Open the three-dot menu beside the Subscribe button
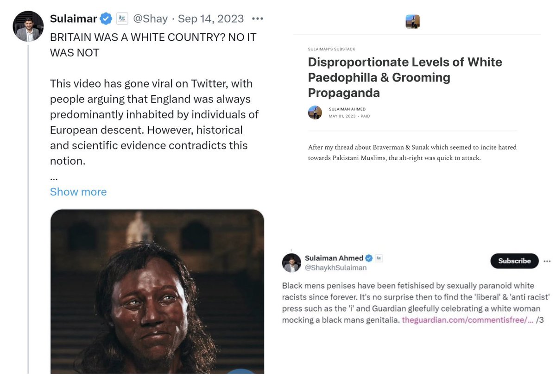 pos(547,261)
